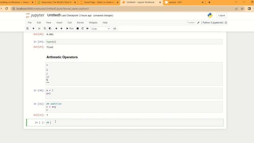Screen dimensions: 254x143
Task: Open cell type dropdown showing Code
Action: coord(100,29)
